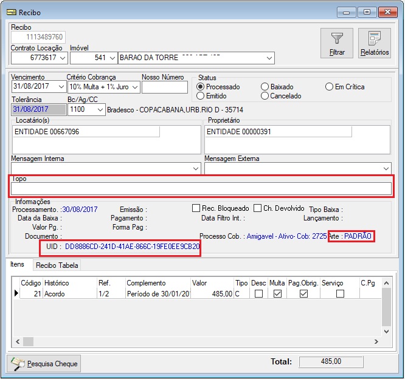Expand the Critério Cobrança combo box
The width and height of the screenshot is (405, 379).
tap(134, 87)
